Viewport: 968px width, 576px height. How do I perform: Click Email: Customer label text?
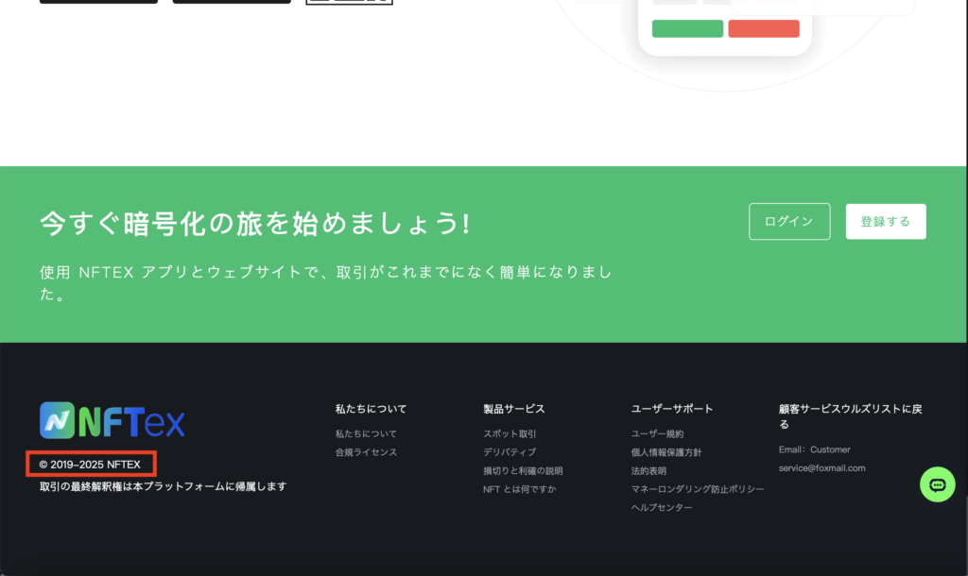point(814,449)
